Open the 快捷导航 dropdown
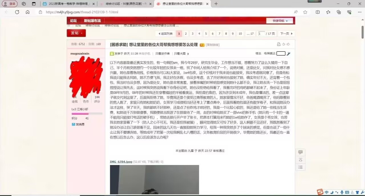 (x=279, y=21)
